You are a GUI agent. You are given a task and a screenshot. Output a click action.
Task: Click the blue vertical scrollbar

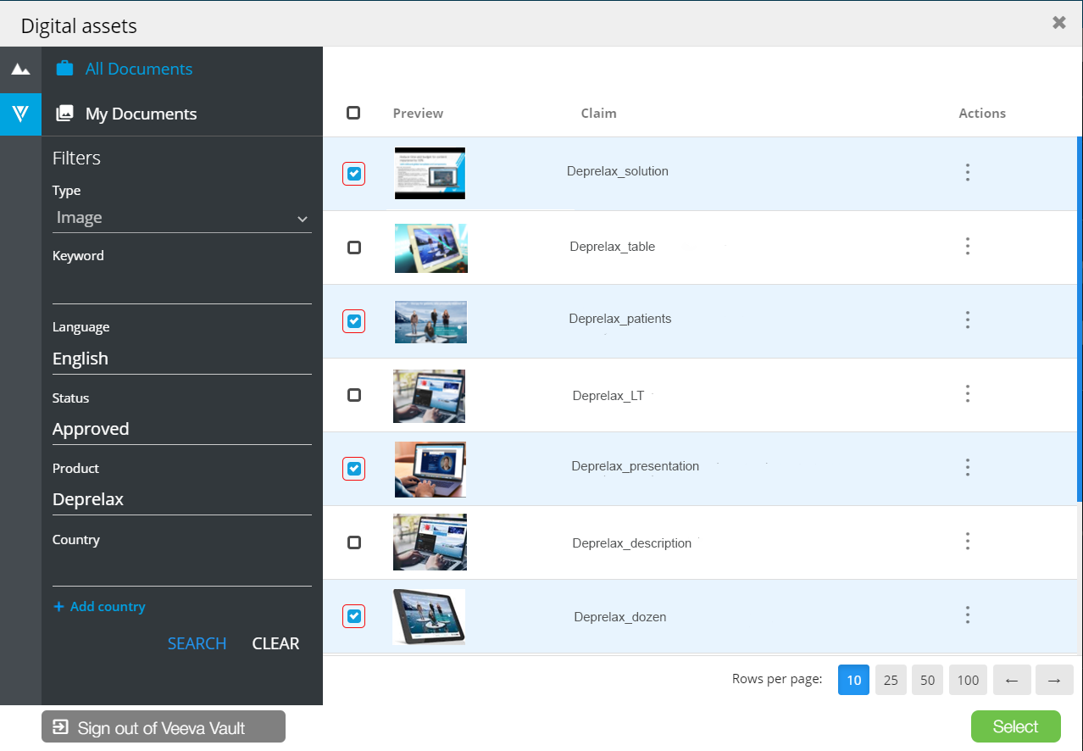pyautogui.click(x=1079, y=318)
